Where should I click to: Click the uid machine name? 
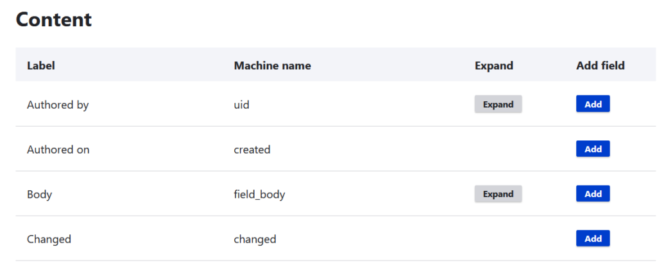point(241,105)
